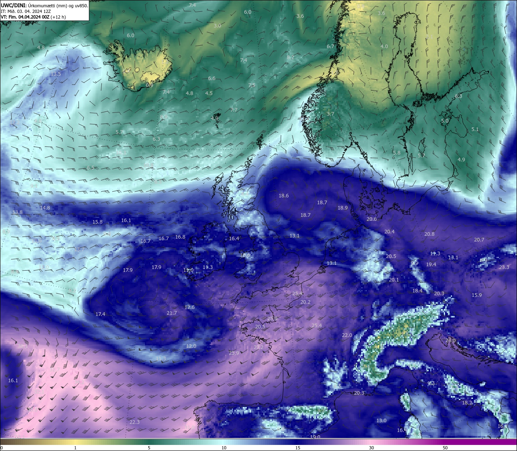Click the 20.4 map value
Screen dimensions: 517x451
click(x=389, y=231)
